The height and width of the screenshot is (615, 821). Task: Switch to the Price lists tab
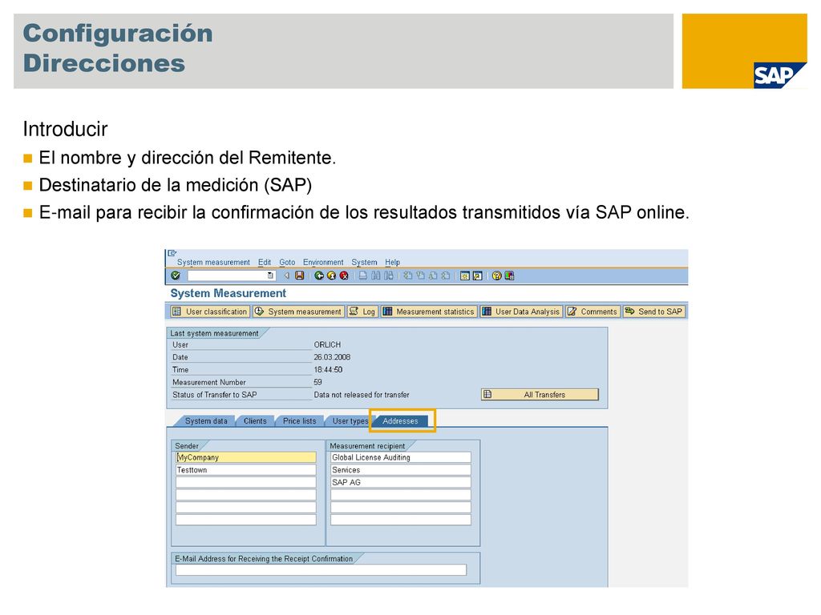pos(300,421)
